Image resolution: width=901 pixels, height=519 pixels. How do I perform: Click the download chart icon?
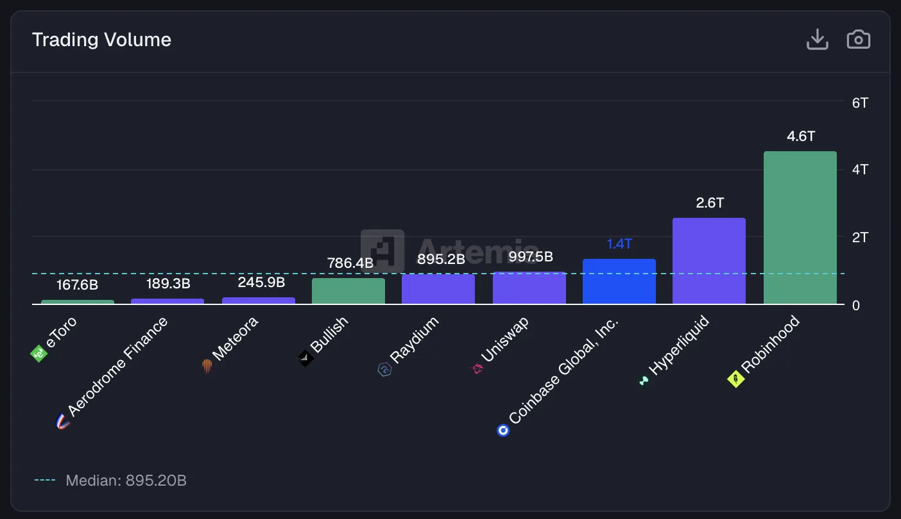click(x=817, y=40)
